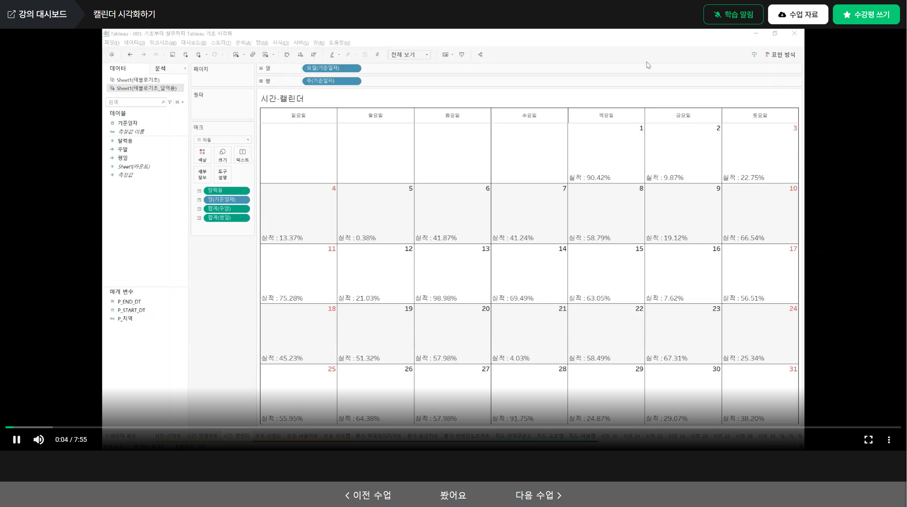Click the 합계(주말) pill in marks card
This screenshot has width=907, height=507.
click(x=227, y=209)
